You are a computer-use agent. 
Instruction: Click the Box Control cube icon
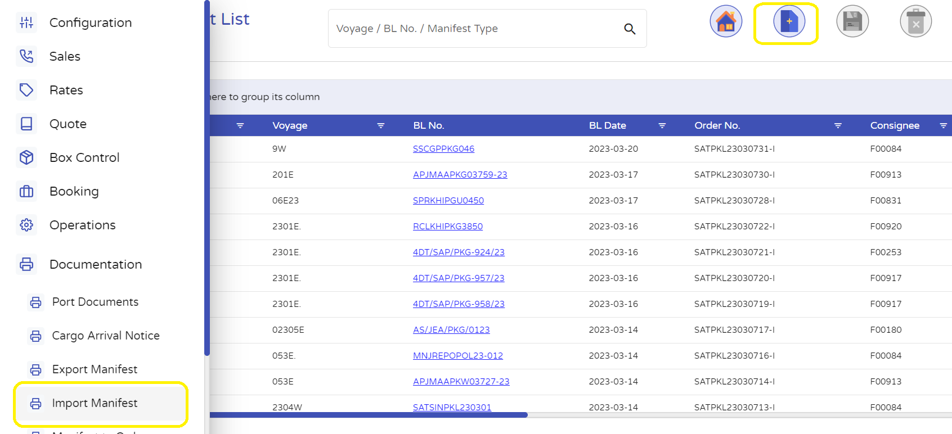(26, 157)
